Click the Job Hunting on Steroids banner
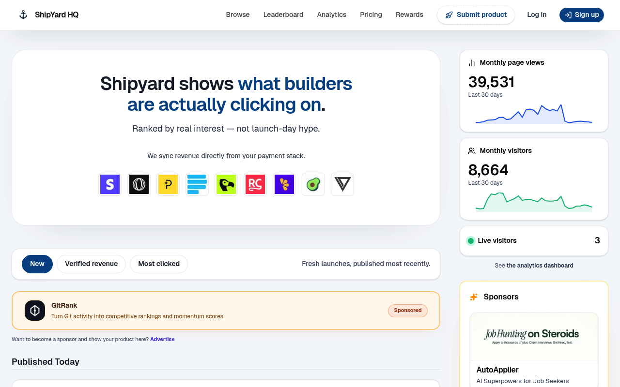620x387 pixels. (534, 337)
